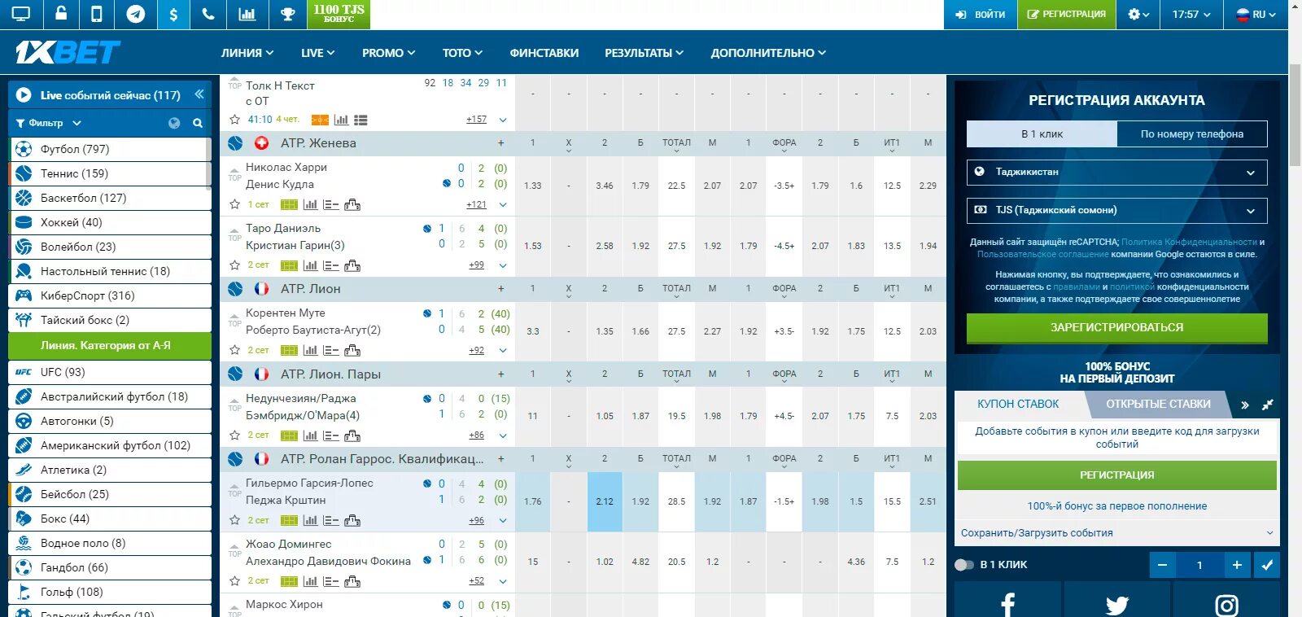Open the ФИНСТАВКИ menu item
Image resolution: width=1302 pixels, height=617 pixels.
point(544,53)
